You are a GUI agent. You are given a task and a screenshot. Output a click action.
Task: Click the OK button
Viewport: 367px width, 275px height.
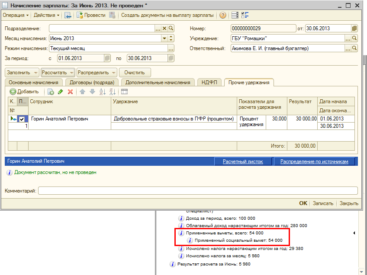[x=303, y=203]
